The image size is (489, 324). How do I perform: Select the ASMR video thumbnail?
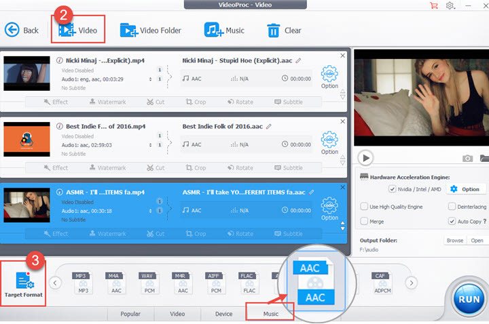click(x=26, y=205)
